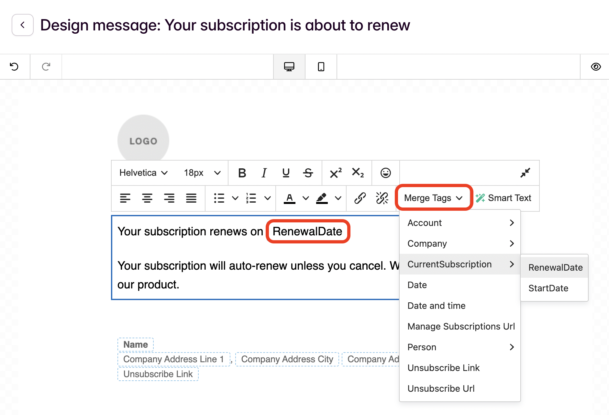Apply the text color
The width and height of the screenshot is (609, 415).
(290, 198)
